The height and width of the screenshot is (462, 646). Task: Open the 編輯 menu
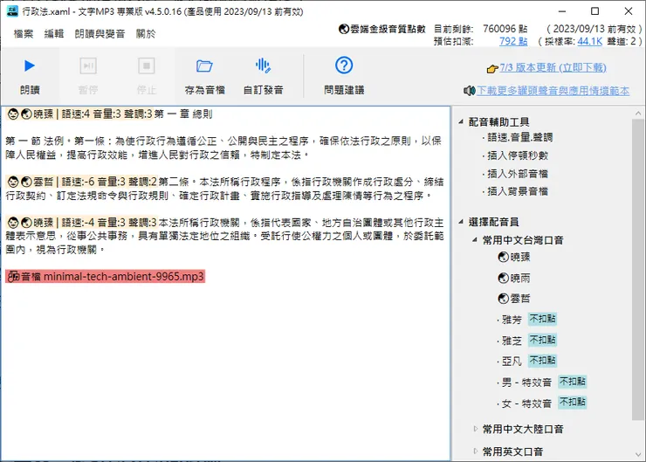(x=54, y=34)
